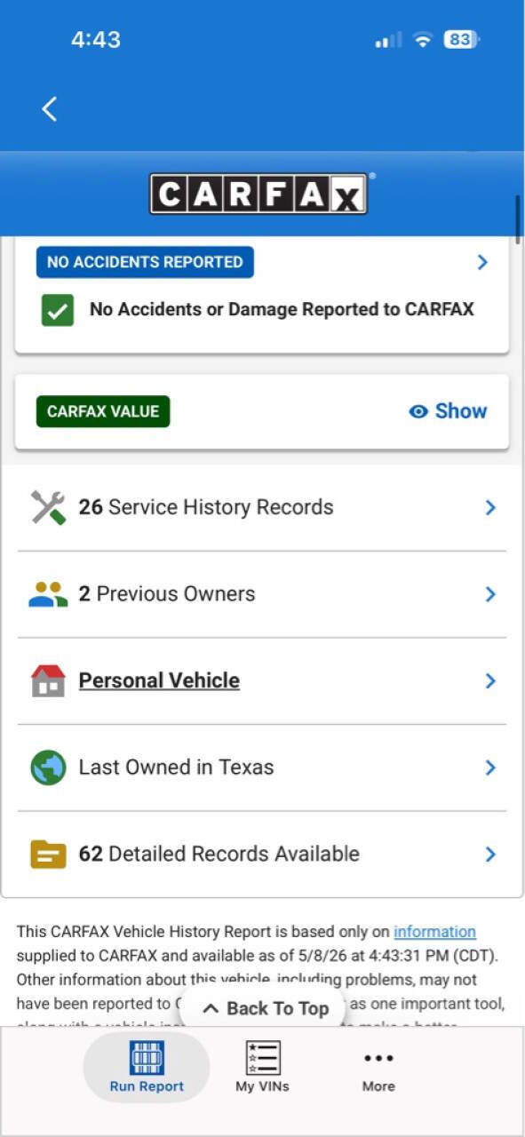Switch to the My VINs tab

262,1067
